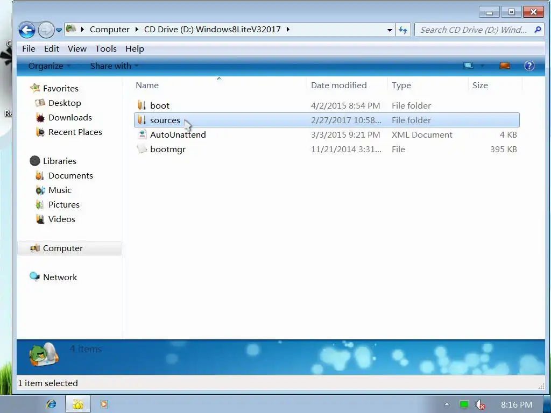Click the Explorer folder taskbar button

coord(77,404)
